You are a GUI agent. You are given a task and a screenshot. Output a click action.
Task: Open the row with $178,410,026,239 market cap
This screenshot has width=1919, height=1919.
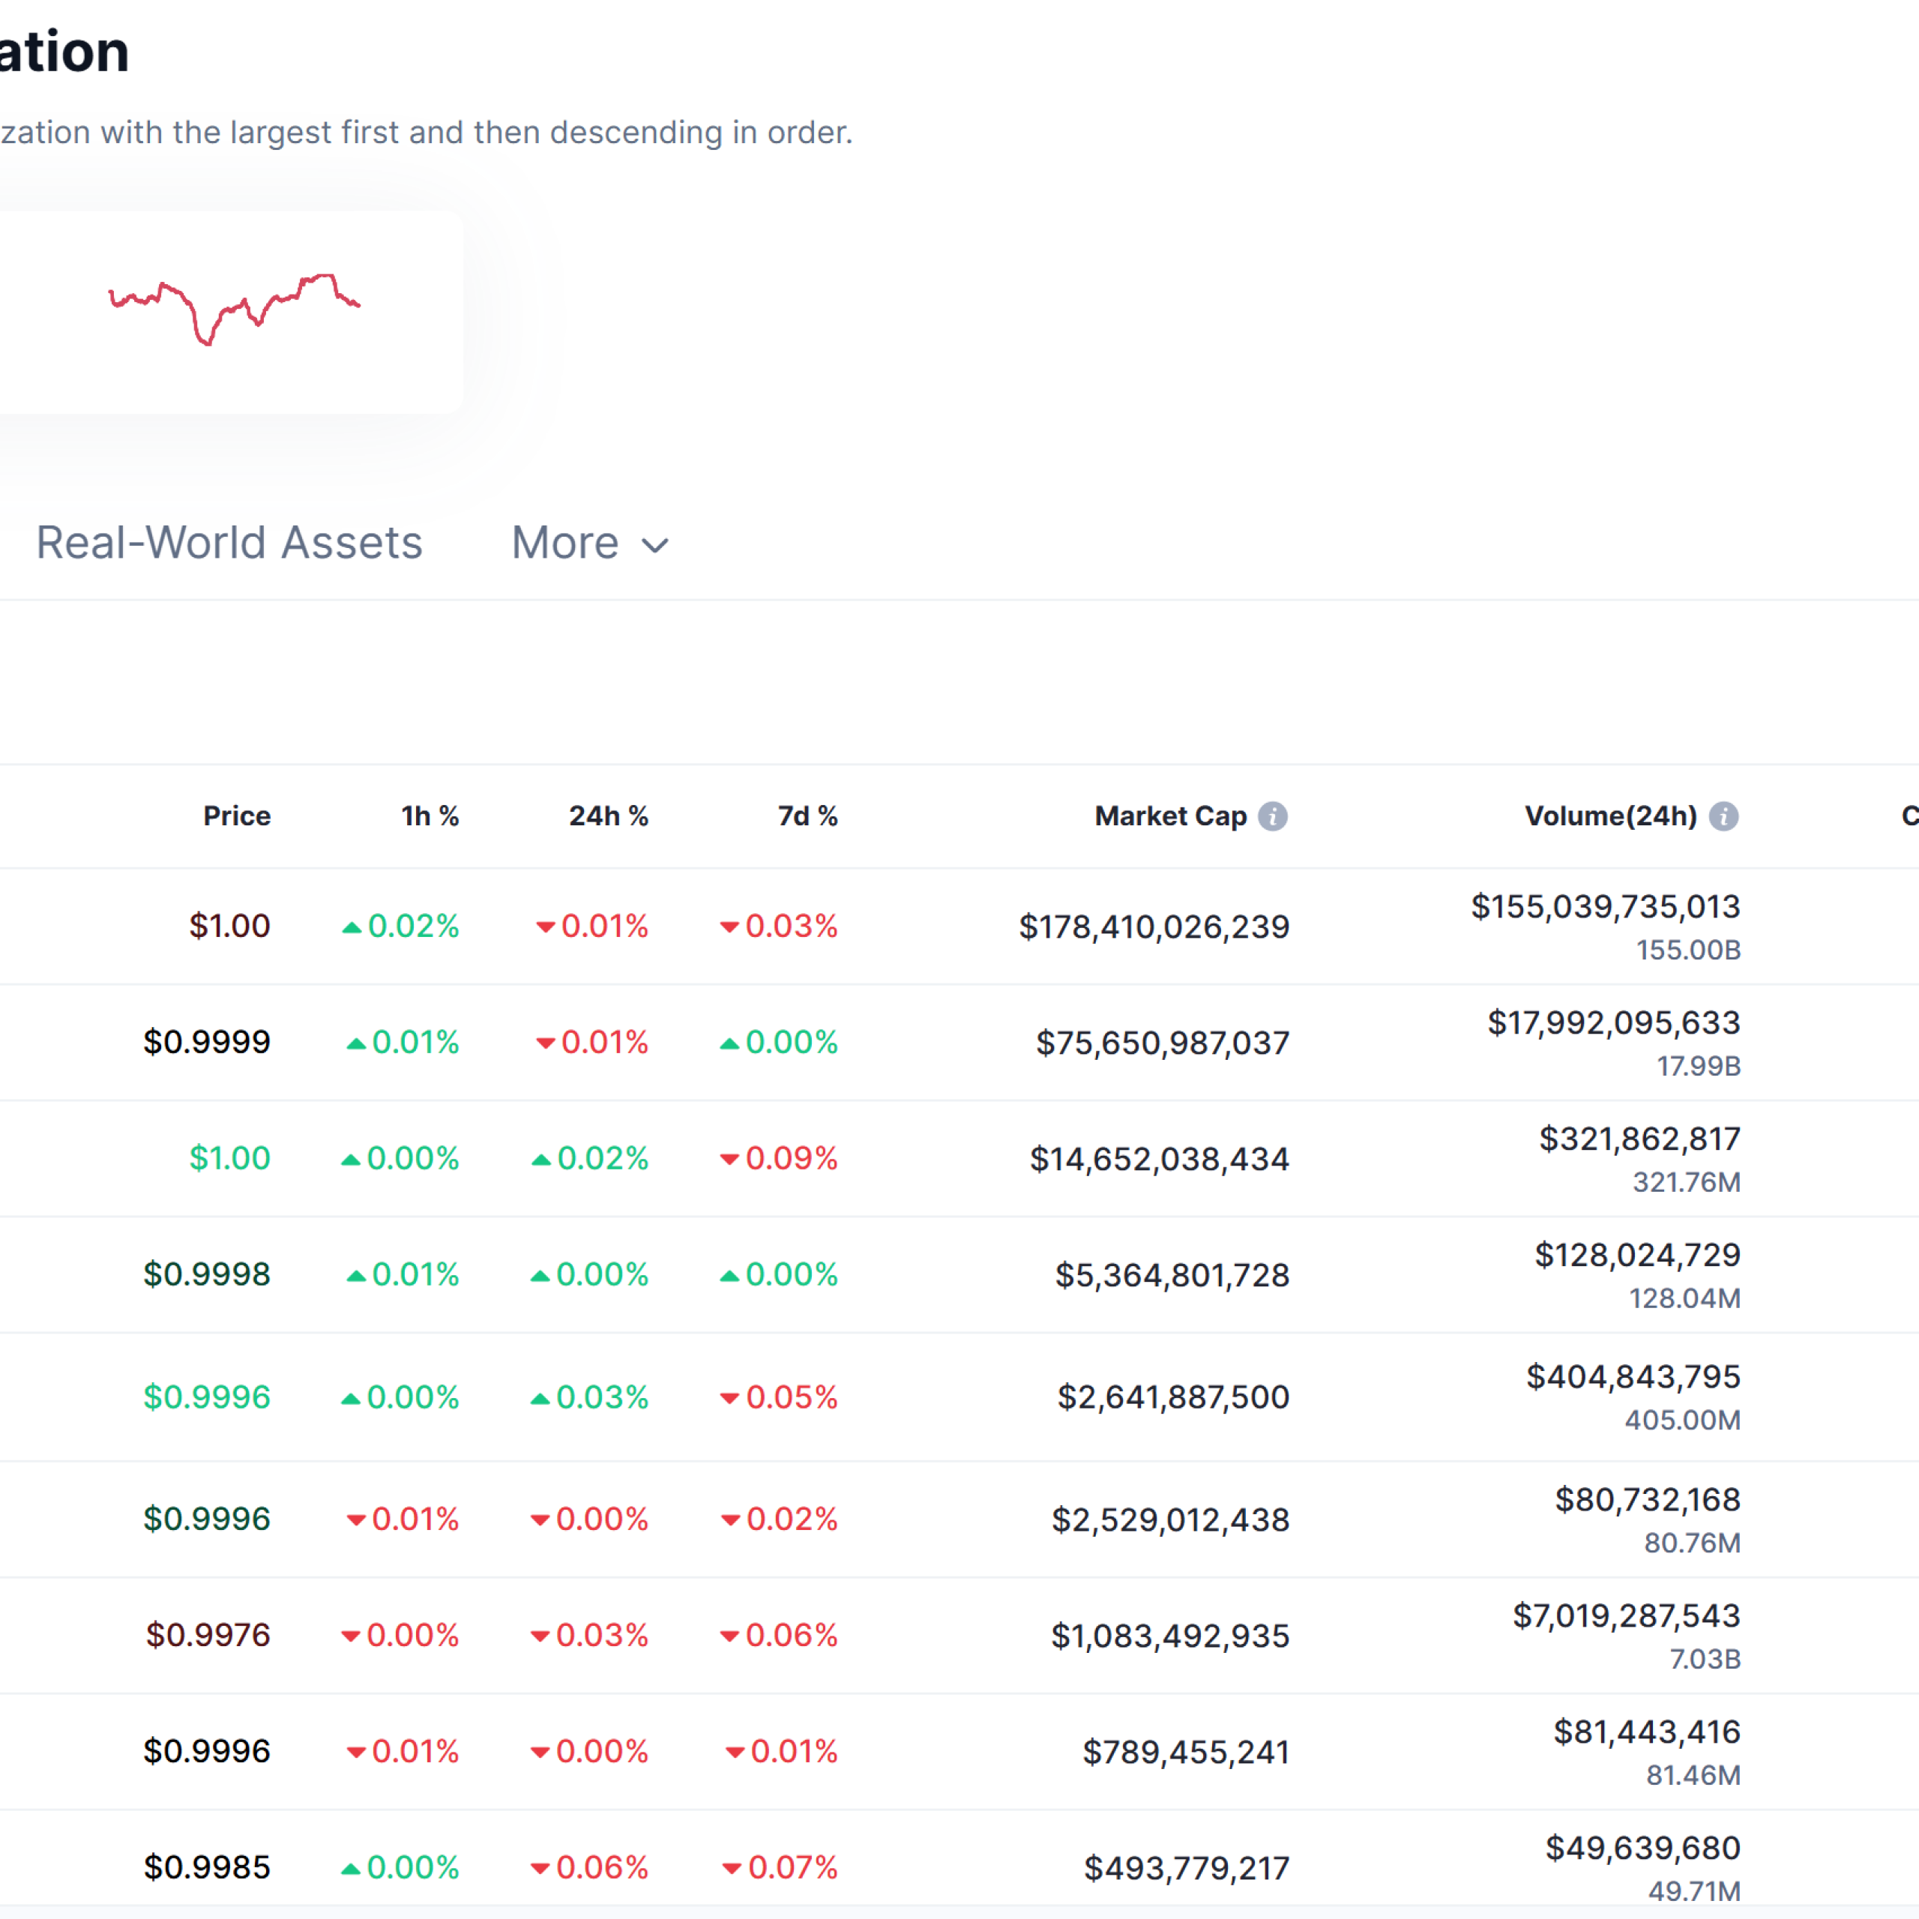pyautogui.click(x=1153, y=927)
